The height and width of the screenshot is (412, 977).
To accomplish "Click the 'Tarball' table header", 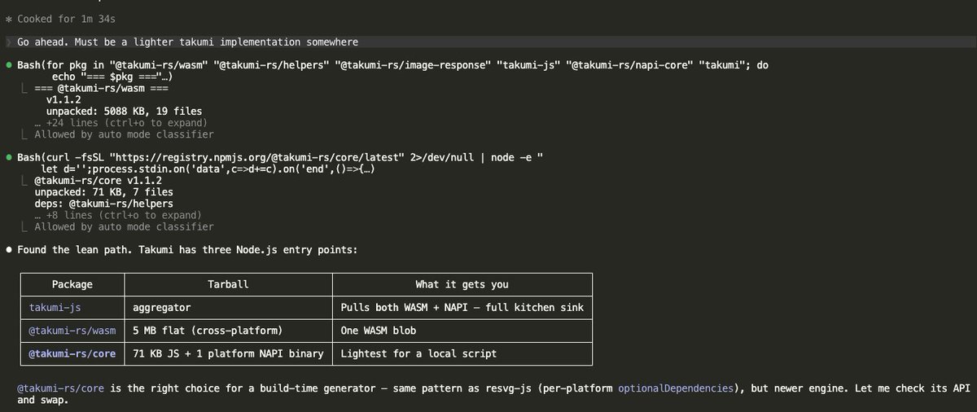I will (x=229, y=284).
